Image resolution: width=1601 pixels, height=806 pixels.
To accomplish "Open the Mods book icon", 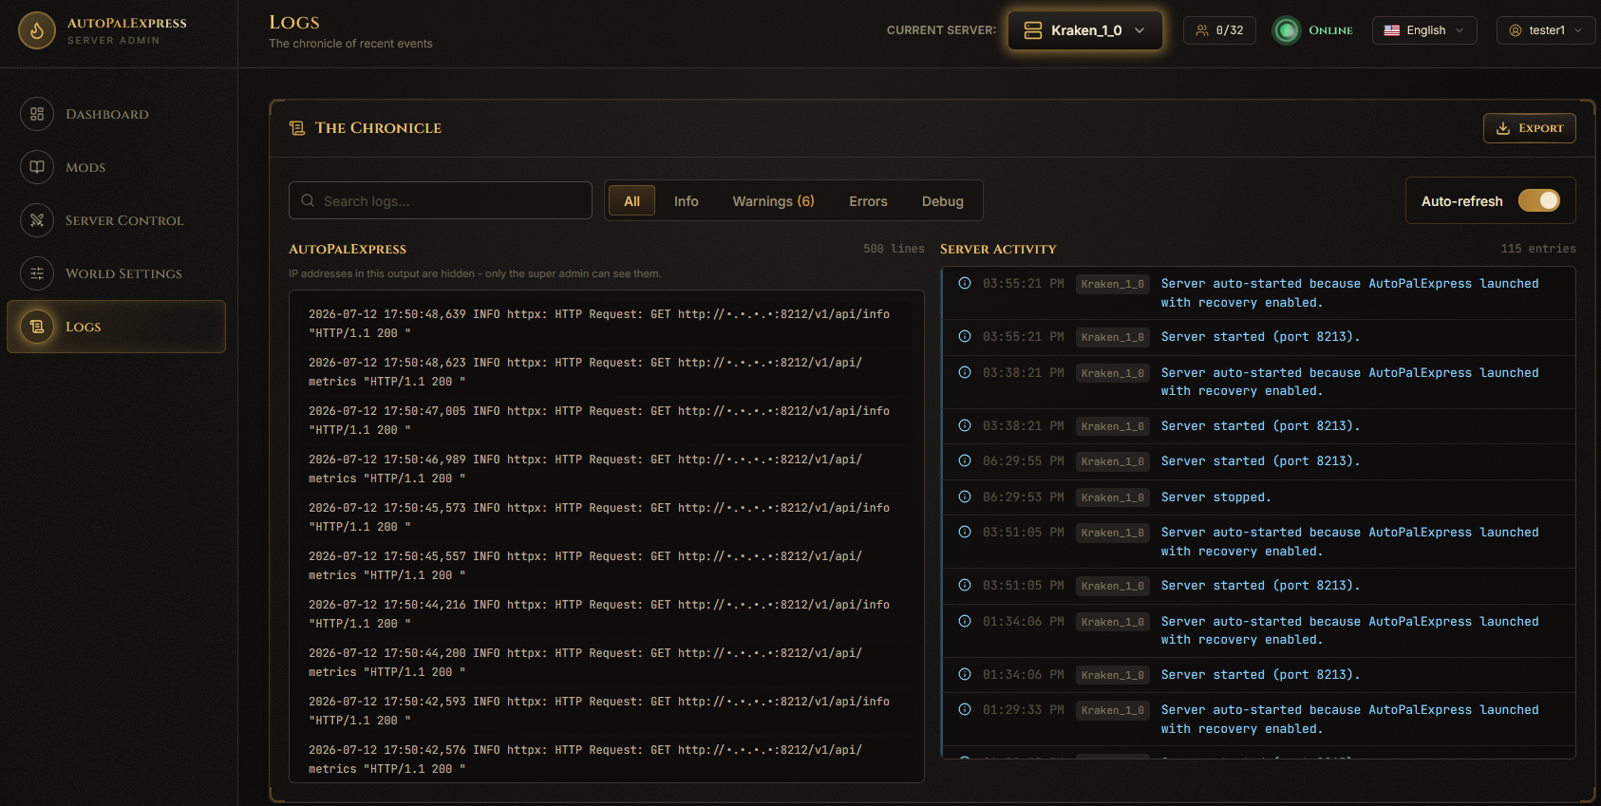I will tap(37, 167).
